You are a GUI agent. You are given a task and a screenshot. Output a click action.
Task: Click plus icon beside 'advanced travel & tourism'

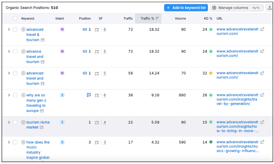click(23, 30)
